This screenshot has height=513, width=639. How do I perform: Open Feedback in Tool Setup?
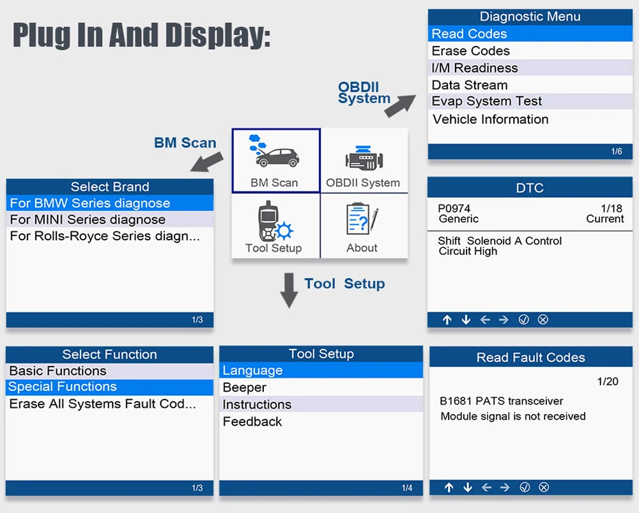(x=321, y=421)
